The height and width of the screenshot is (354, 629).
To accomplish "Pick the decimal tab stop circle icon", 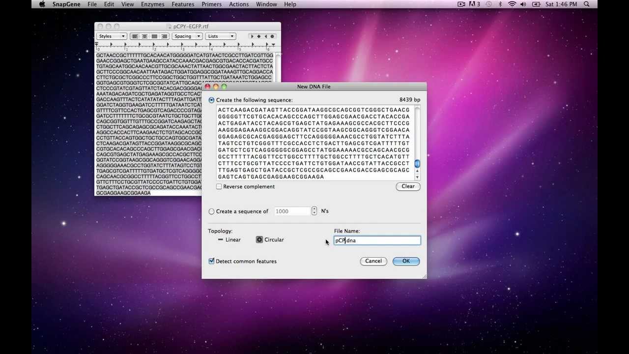I will click(x=272, y=36).
